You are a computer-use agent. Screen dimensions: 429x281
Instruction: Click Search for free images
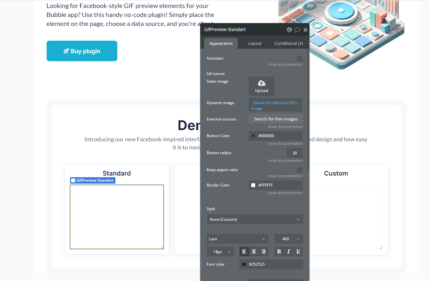275,119
